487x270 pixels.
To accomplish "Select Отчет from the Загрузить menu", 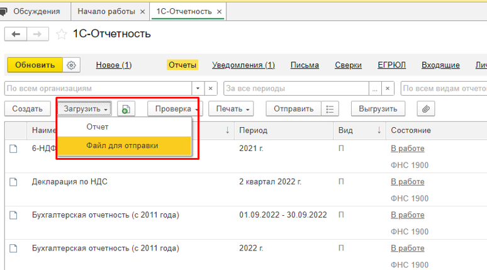I will 124,127.
